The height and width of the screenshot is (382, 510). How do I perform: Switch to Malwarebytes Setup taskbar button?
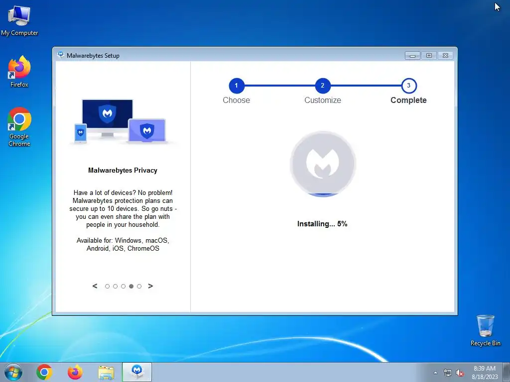point(137,372)
